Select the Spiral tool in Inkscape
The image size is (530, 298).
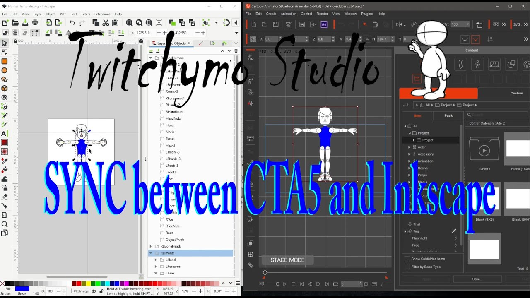tap(5, 98)
